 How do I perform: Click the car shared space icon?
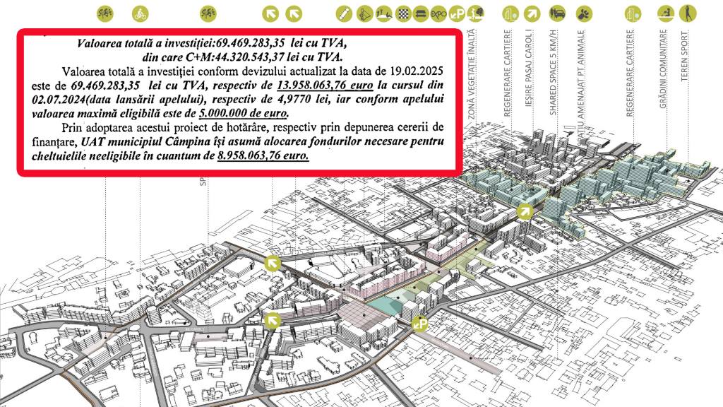coord(557,13)
